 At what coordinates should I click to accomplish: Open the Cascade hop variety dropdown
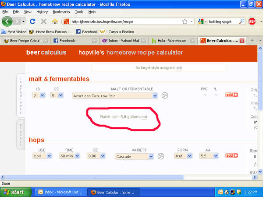click(x=134, y=157)
